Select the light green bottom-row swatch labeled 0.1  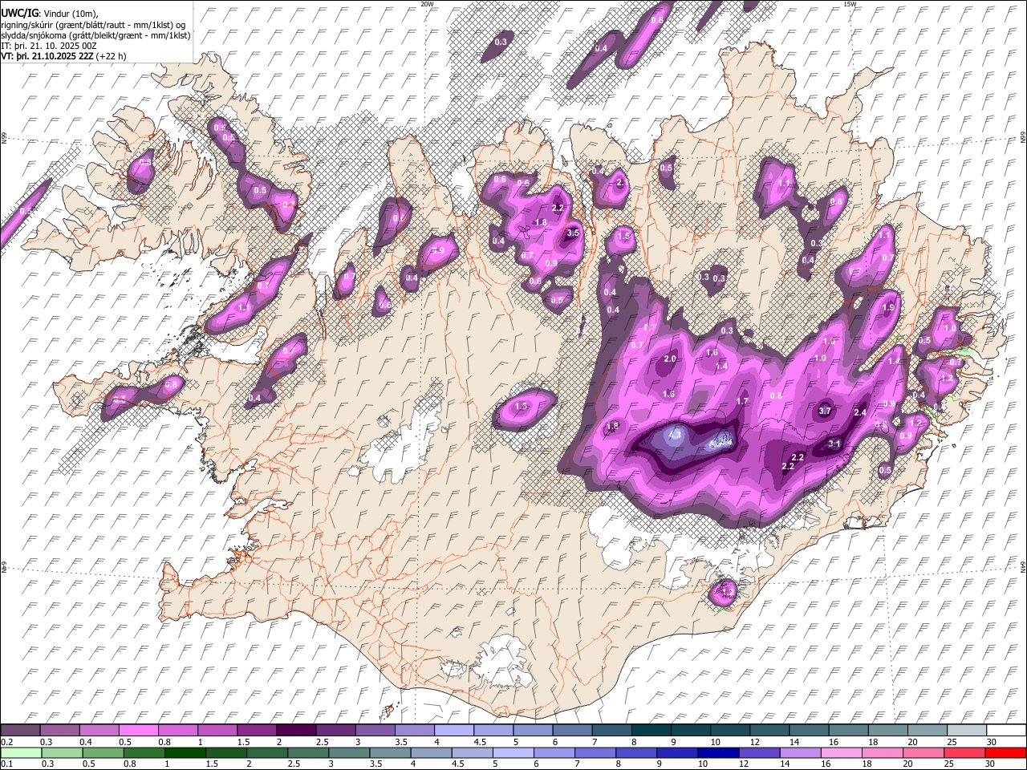[x=20, y=752]
